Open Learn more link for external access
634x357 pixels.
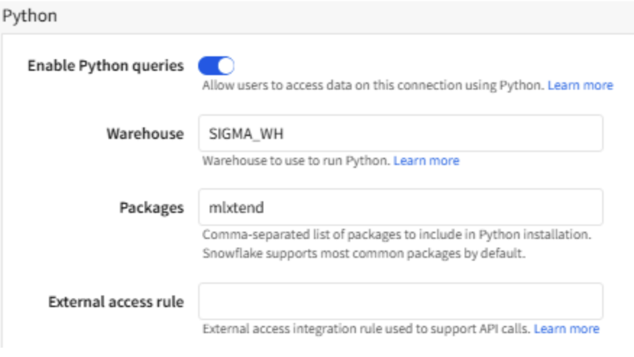coord(566,329)
